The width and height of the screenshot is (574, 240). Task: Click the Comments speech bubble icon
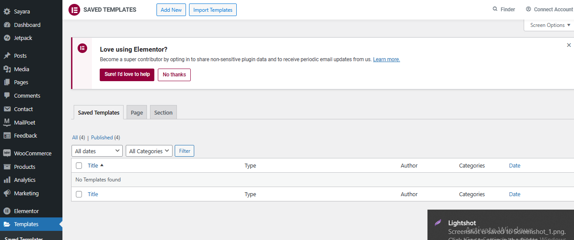[7, 95]
